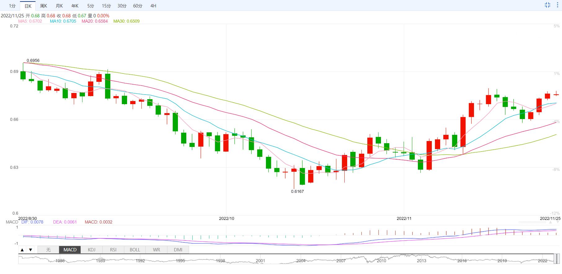
Task: Select the 4H interval tab
Action: coord(153,6)
